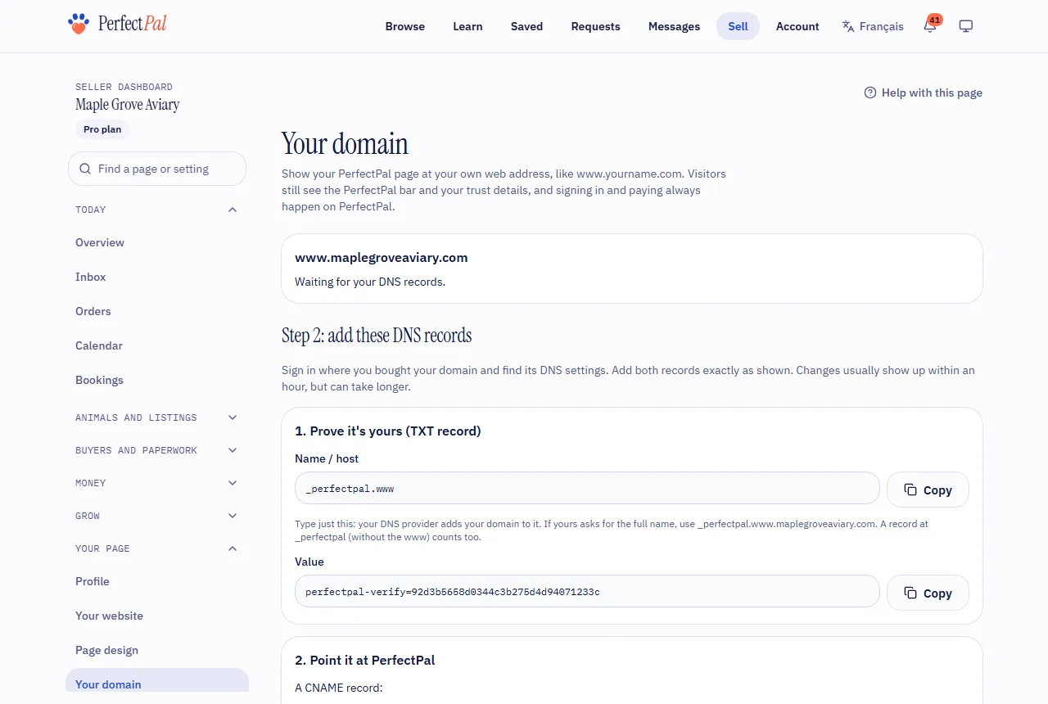Click the _perfectpal.www host field

click(x=587, y=488)
